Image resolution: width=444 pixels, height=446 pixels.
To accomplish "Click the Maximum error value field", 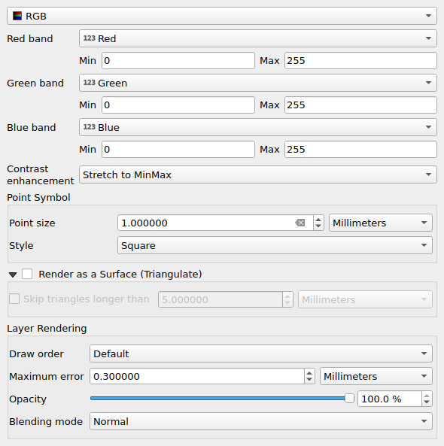I will tap(197, 376).
